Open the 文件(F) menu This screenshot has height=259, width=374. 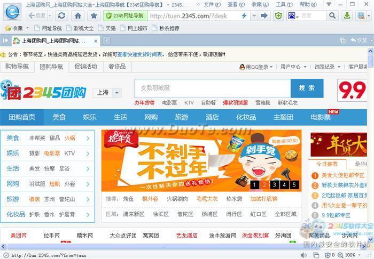(x=212, y=4)
